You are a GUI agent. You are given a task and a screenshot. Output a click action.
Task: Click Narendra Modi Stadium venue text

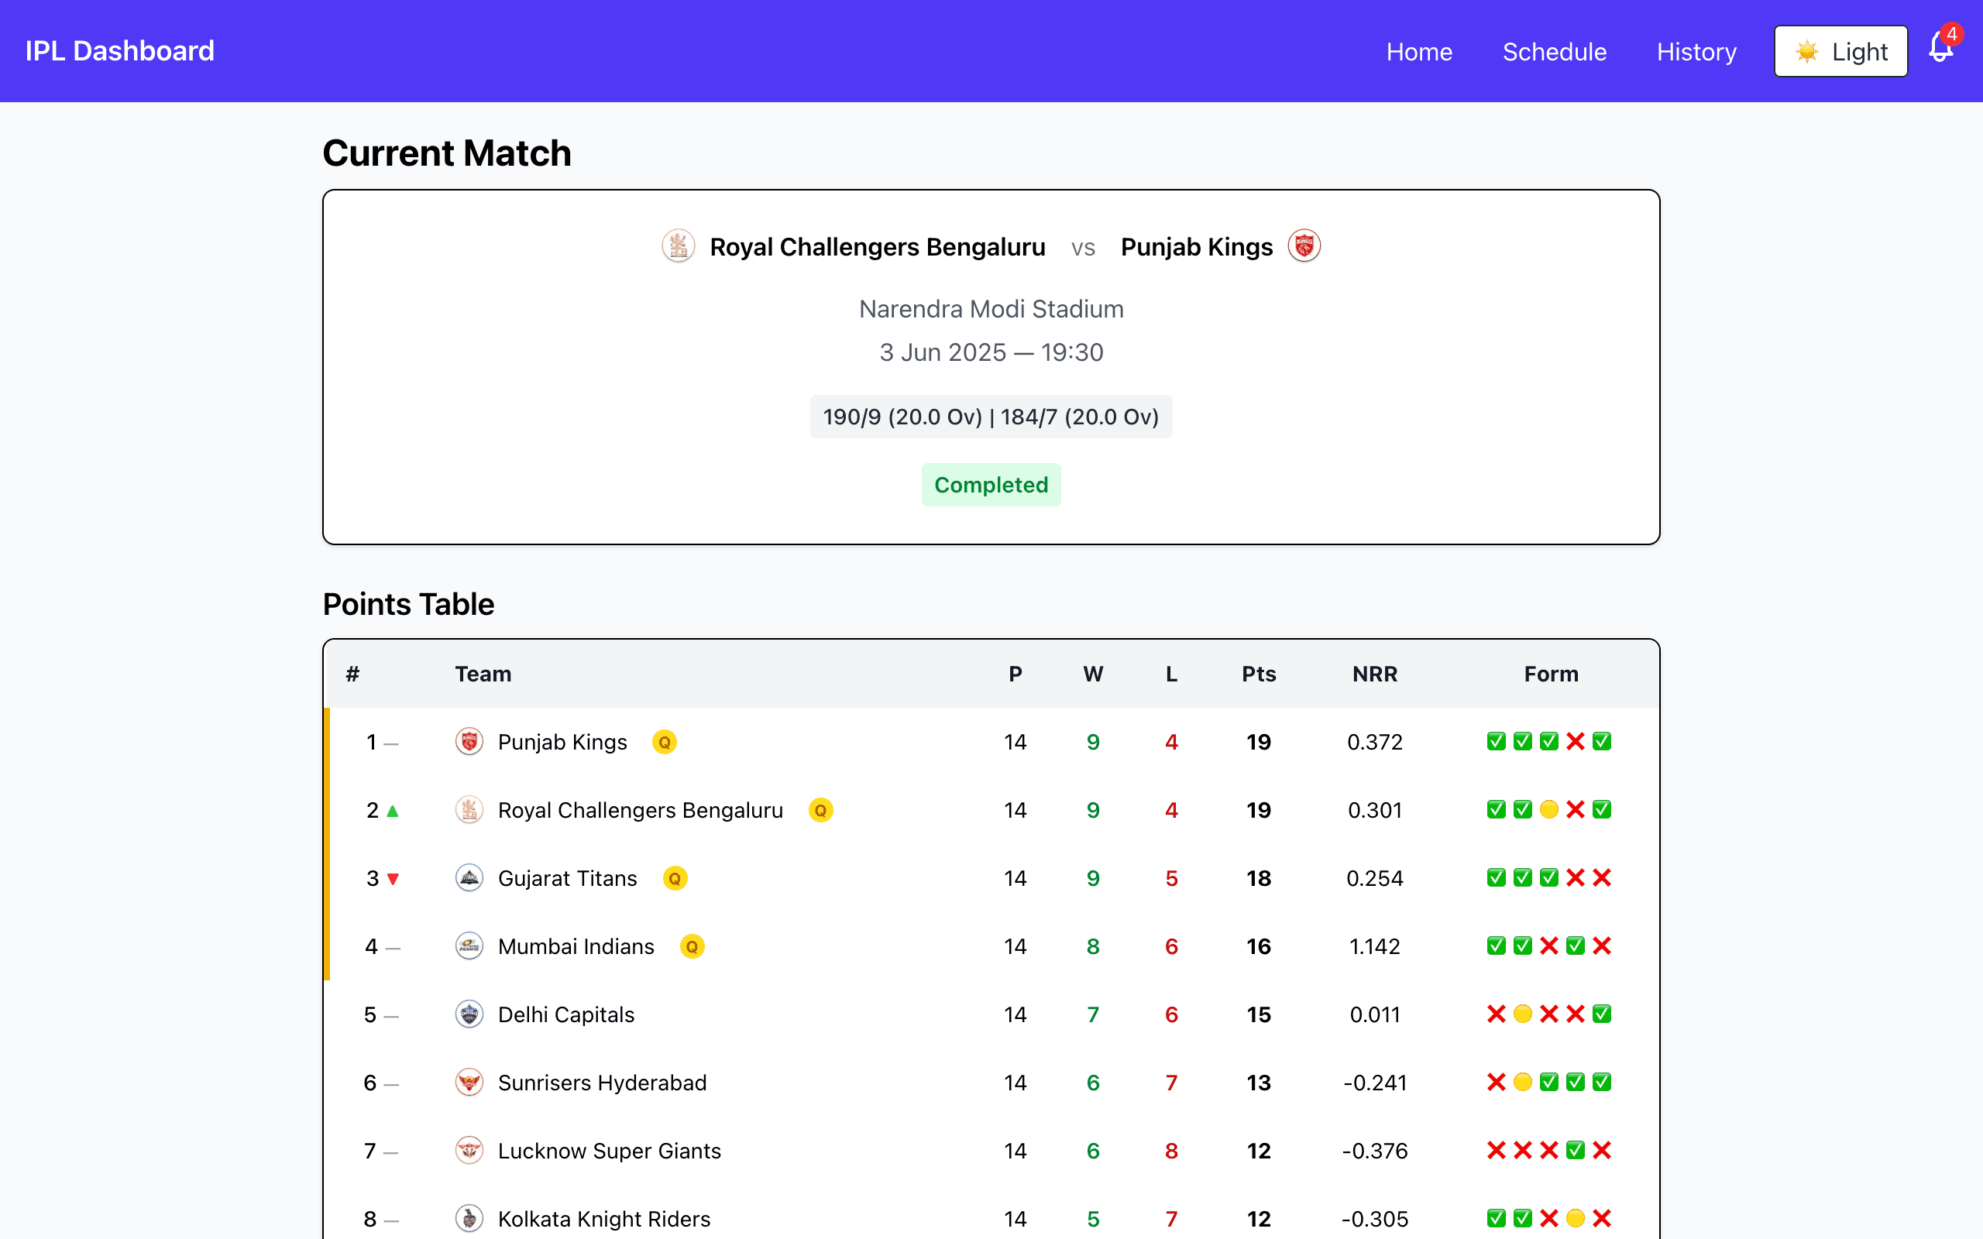[x=991, y=309]
